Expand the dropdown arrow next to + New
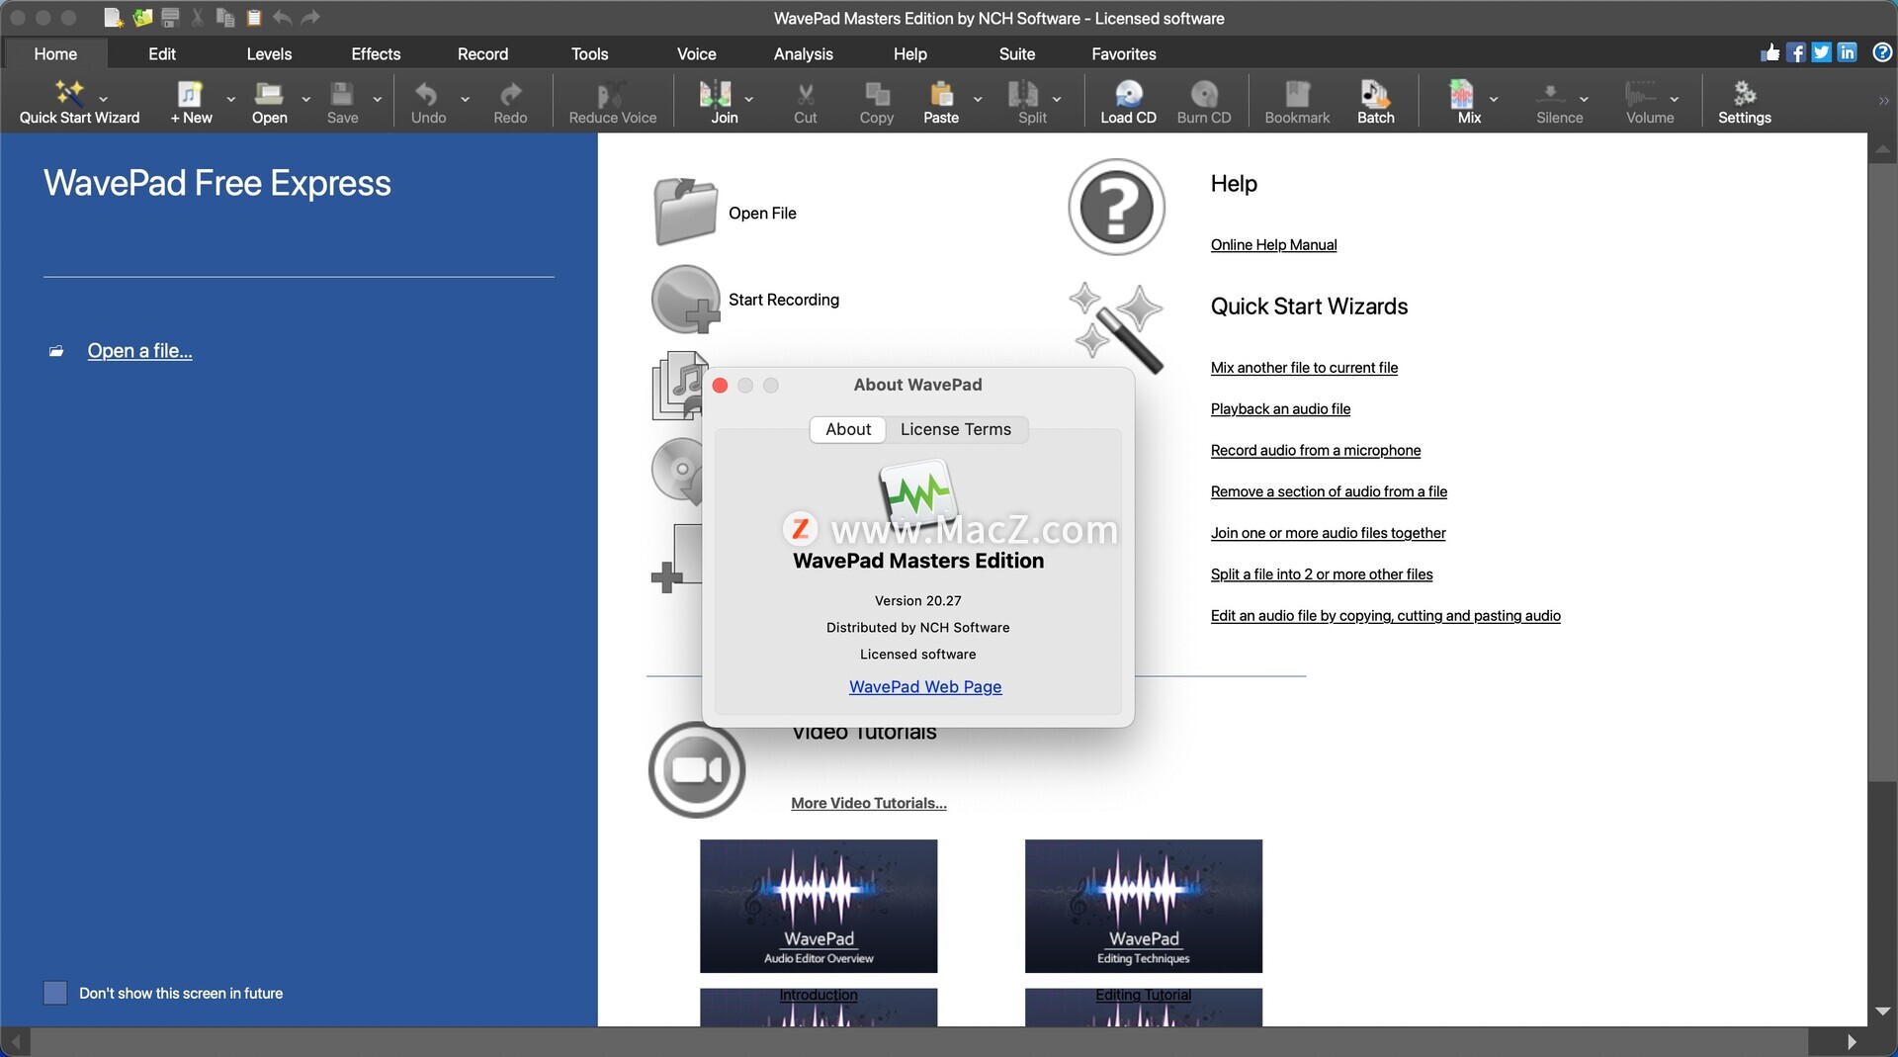Screen dimensions: 1898x1057 [x=231, y=99]
